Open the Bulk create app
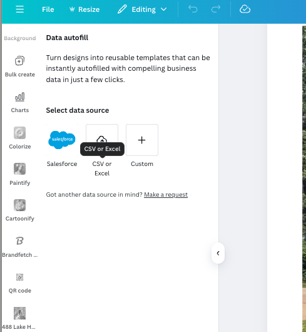The height and width of the screenshot is (332, 306). coord(20,66)
